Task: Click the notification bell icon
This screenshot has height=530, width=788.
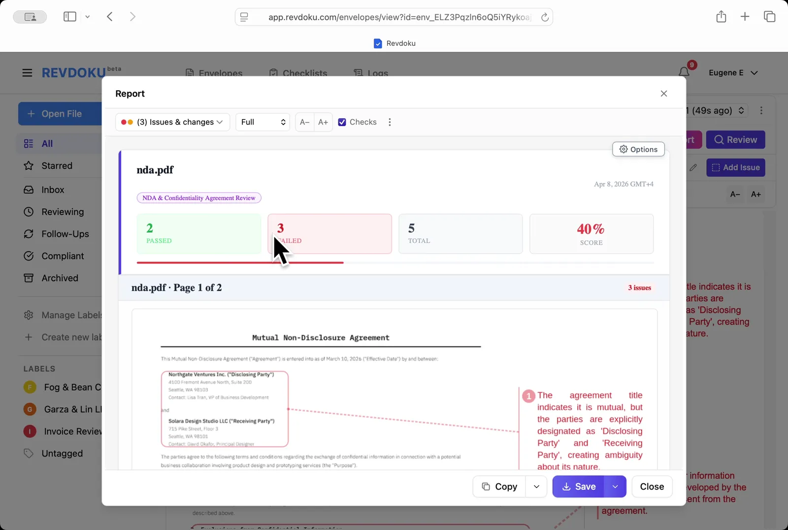Action: pyautogui.click(x=684, y=72)
